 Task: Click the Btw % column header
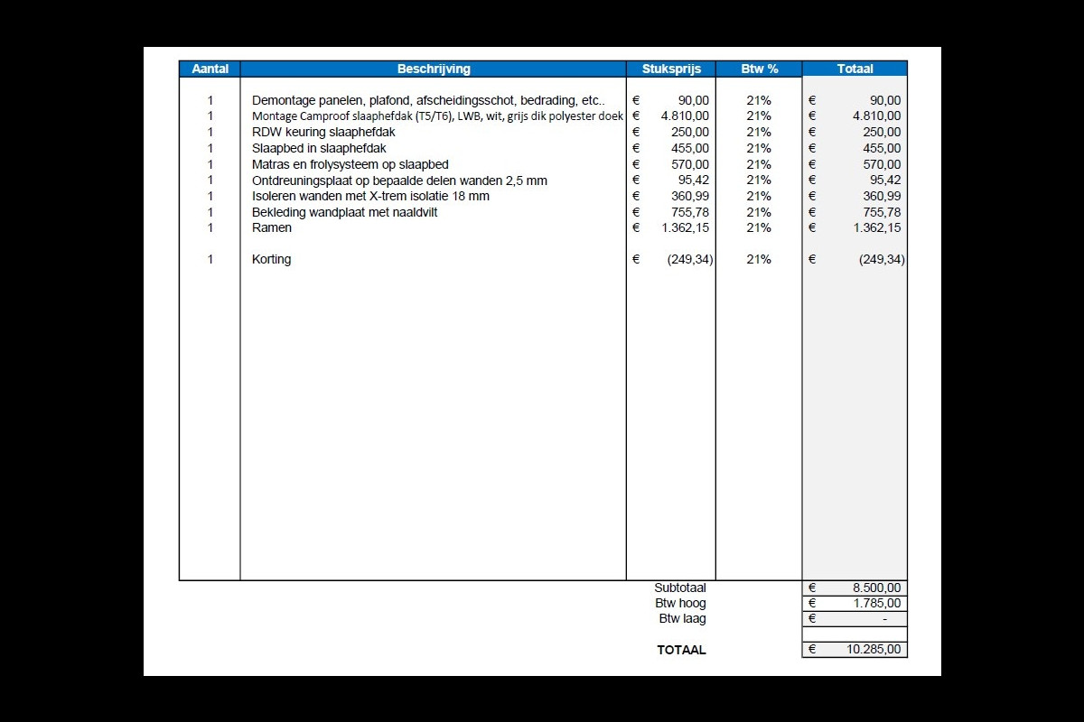tap(759, 69)
